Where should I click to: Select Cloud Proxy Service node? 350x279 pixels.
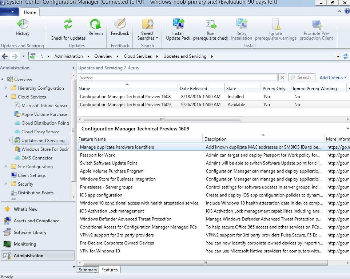(x=37, y=132)
